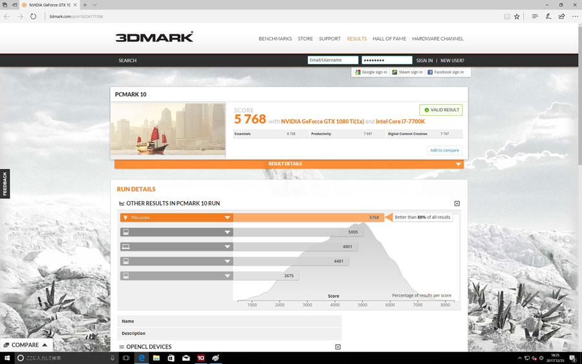The width and height of the screenshot is (582, 364).
Task: Open the Store menu item
Action: [305, 39]
